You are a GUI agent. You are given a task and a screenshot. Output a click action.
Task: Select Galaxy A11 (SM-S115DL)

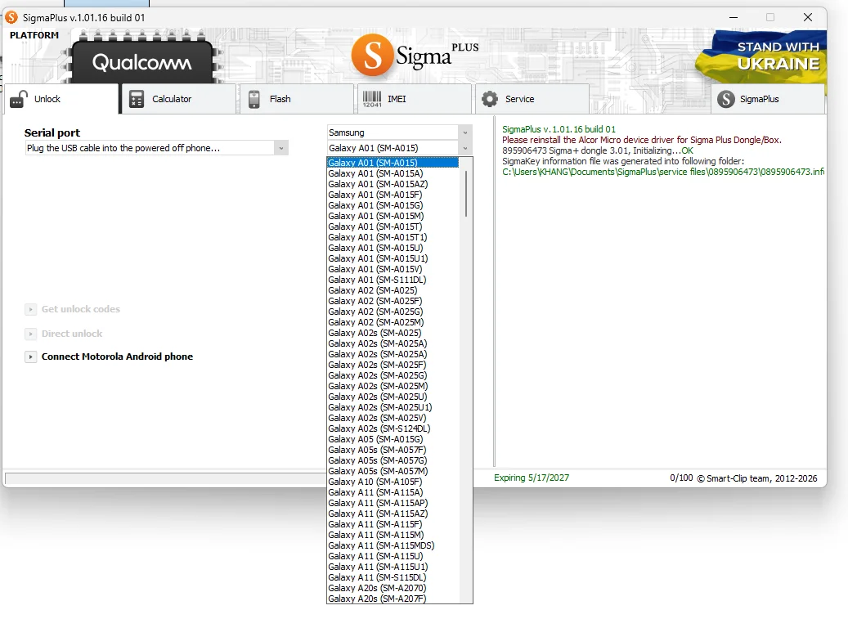tap(393, 577)
